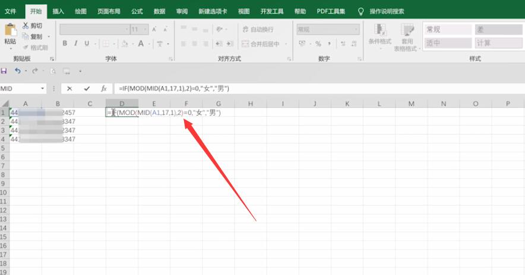Click the cancel (X) formula button
Screen dimensions: 525x275
[x=69, y=88]
